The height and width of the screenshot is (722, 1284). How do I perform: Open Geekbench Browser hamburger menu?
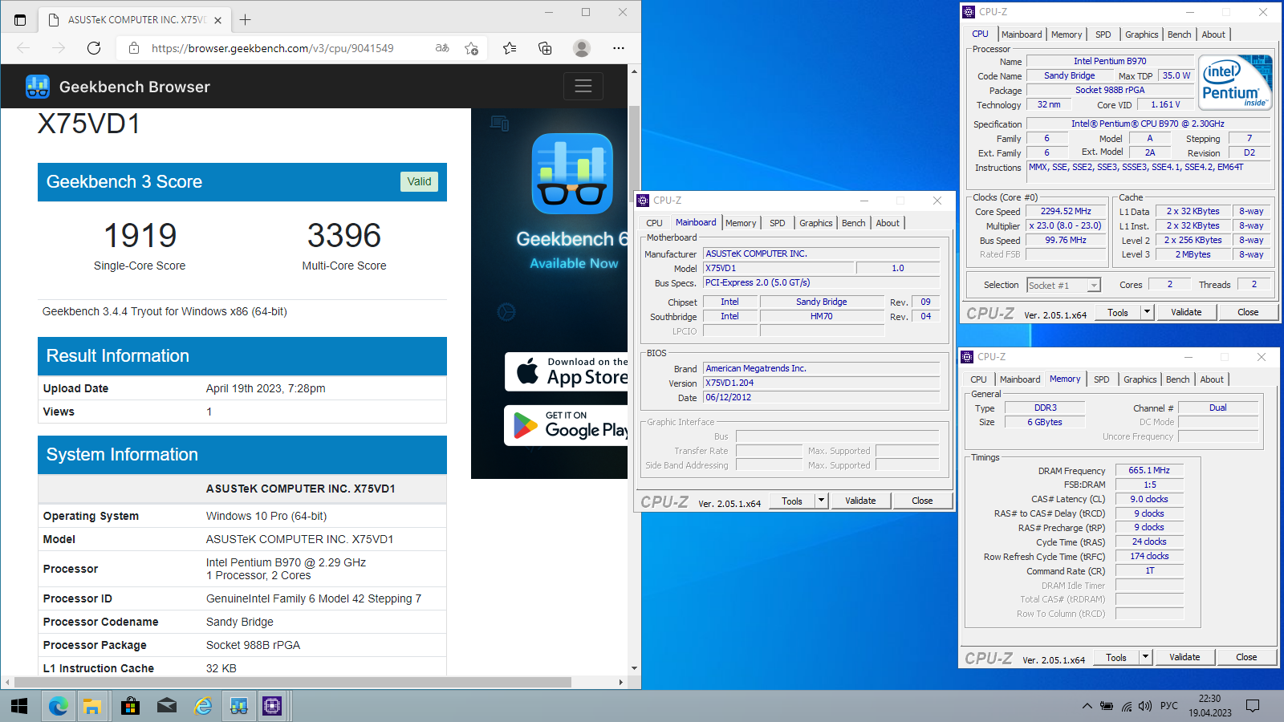(x=583, y=86)
